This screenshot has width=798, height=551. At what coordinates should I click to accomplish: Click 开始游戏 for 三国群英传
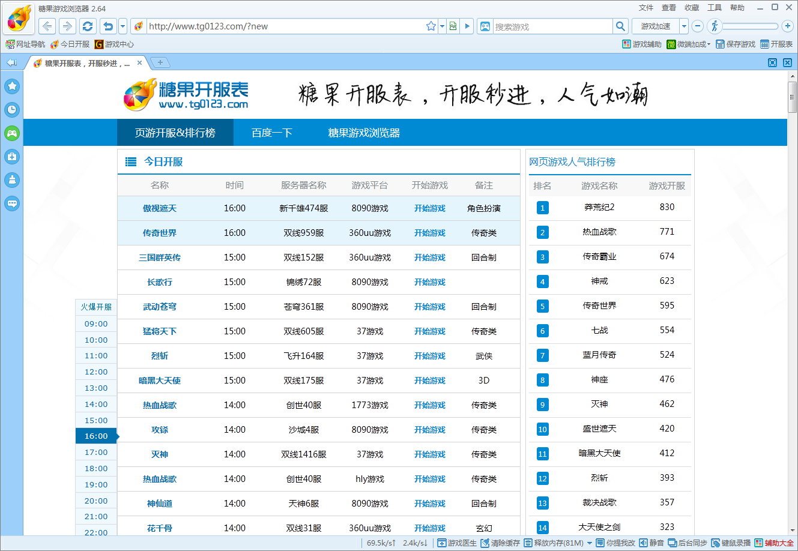point(430,257)
